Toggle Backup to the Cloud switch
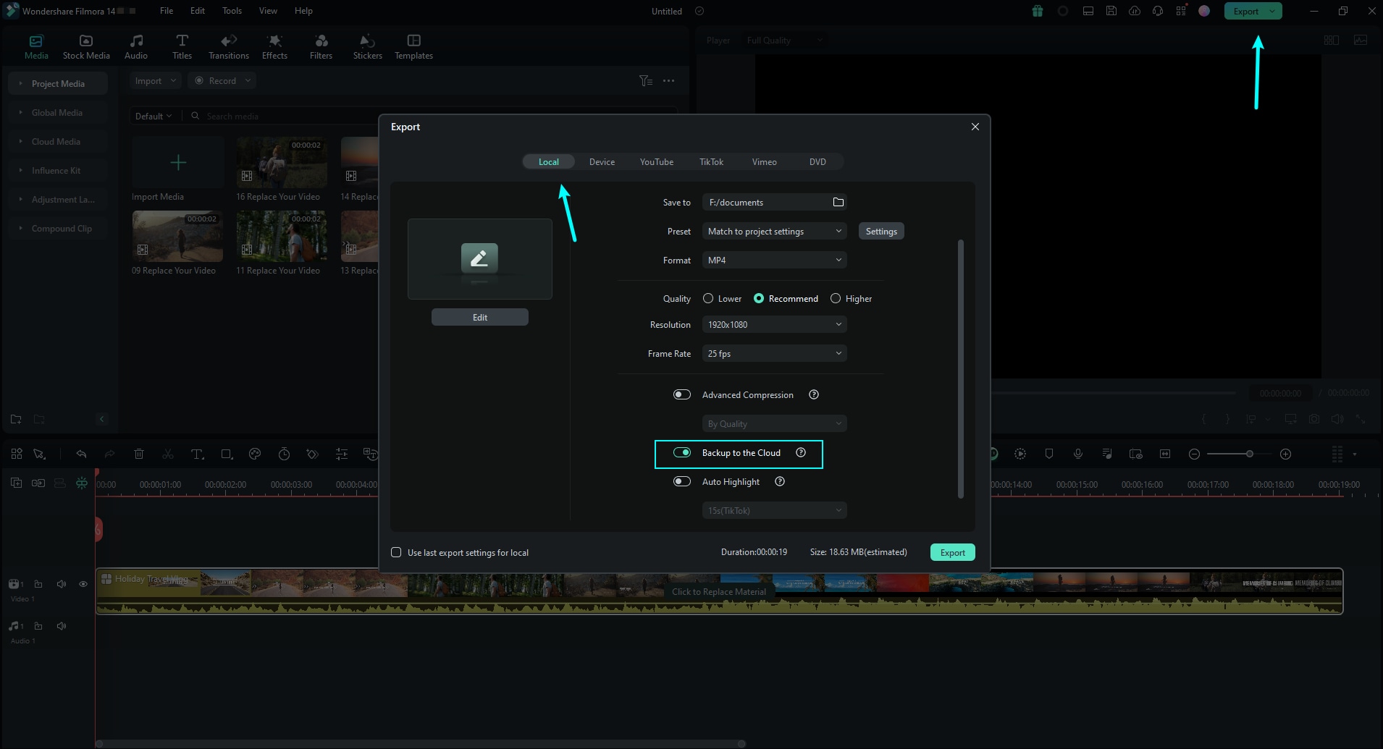Image resolution: width=1383 pixels, height=749 pixels. [682, 452]
